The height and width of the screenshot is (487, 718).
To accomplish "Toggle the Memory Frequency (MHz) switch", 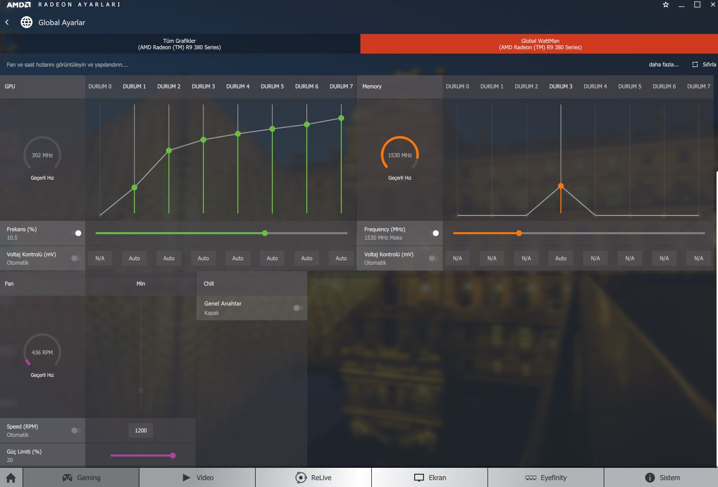I will 434,233.
